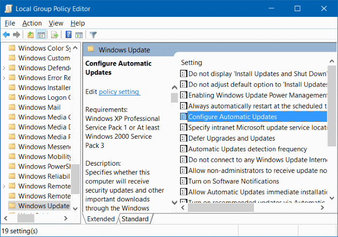Click policy icon beside Automatic Updates detection frequency
Image resolution: width=338 pixels, height=237 pixels.
pos(183,149)
